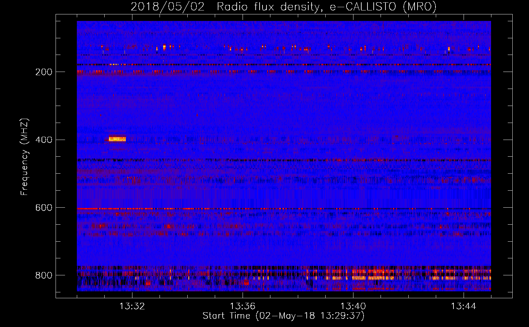This screenshot has width=529, height=327.
Task: Click the 'Start Time (02-May-18 13:29:37)' label
Action: [x=283, y=316]
